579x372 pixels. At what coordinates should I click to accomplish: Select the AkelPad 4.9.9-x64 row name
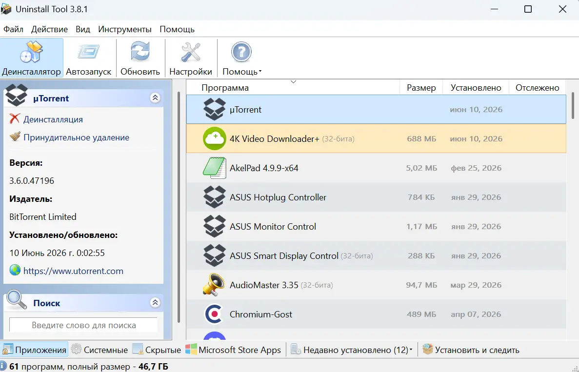264,168
